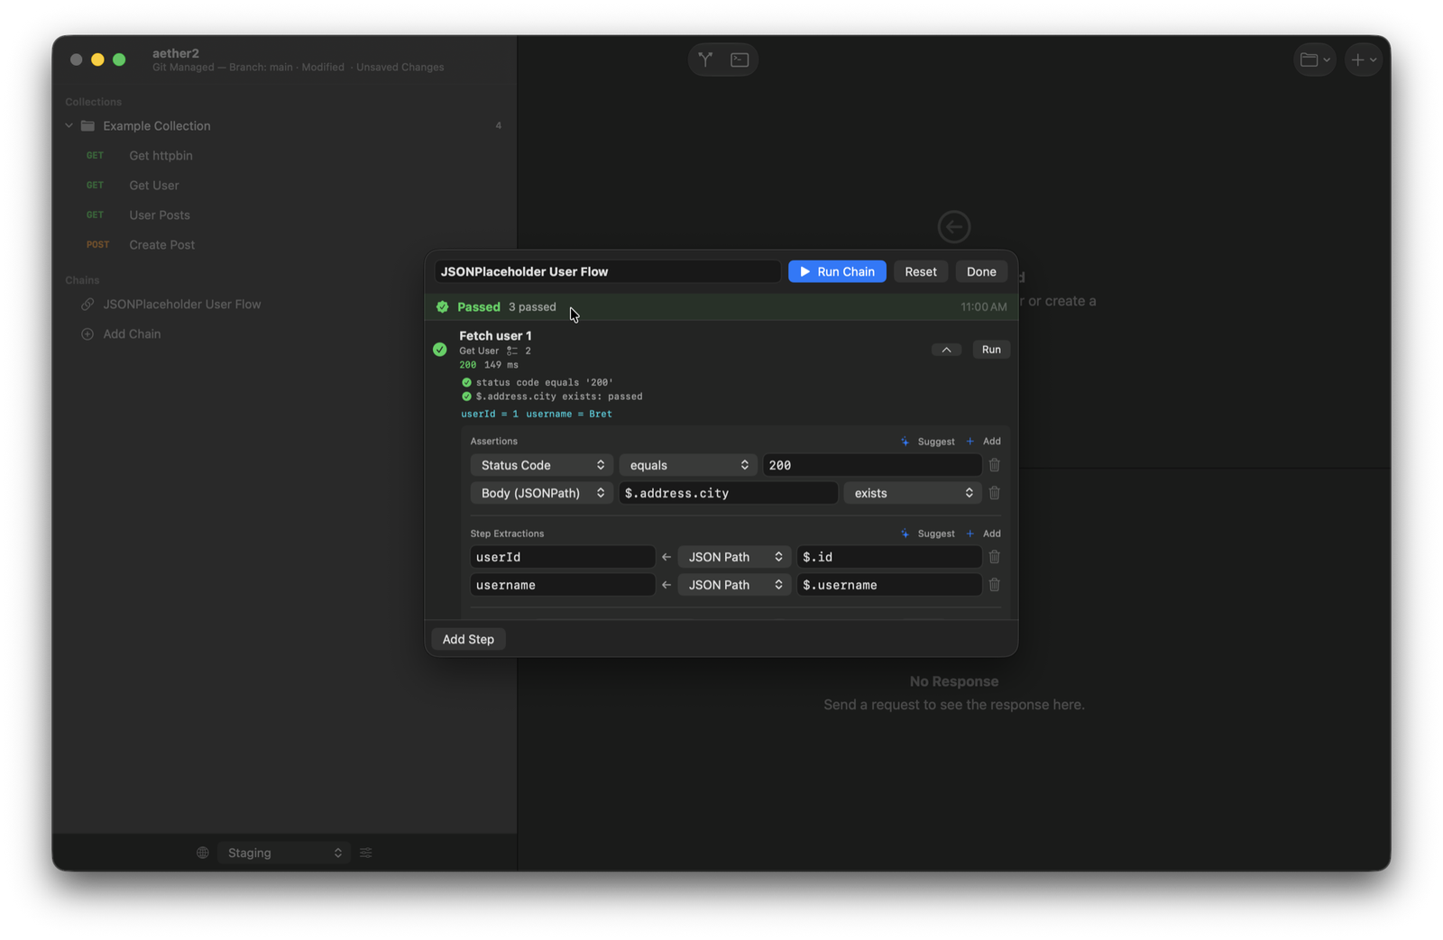The height and width of the screenshot is (940, 1443).
Task: Click the plus icon beside Add Chain
Action: click(x=87, y=334)
